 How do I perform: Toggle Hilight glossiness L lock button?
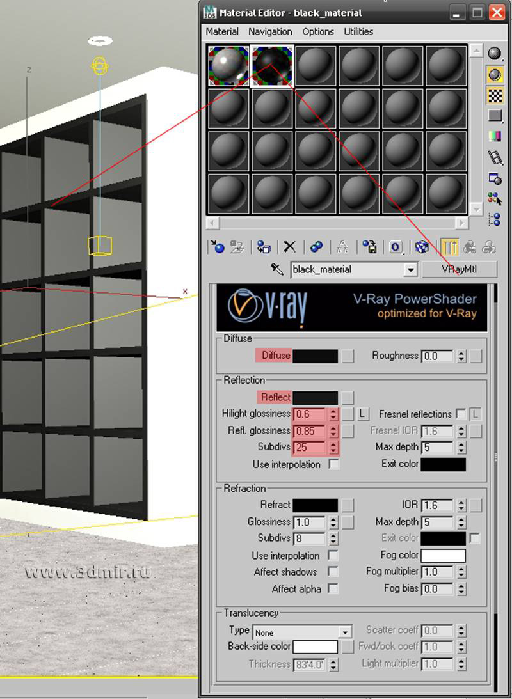[x=362, y=414]
